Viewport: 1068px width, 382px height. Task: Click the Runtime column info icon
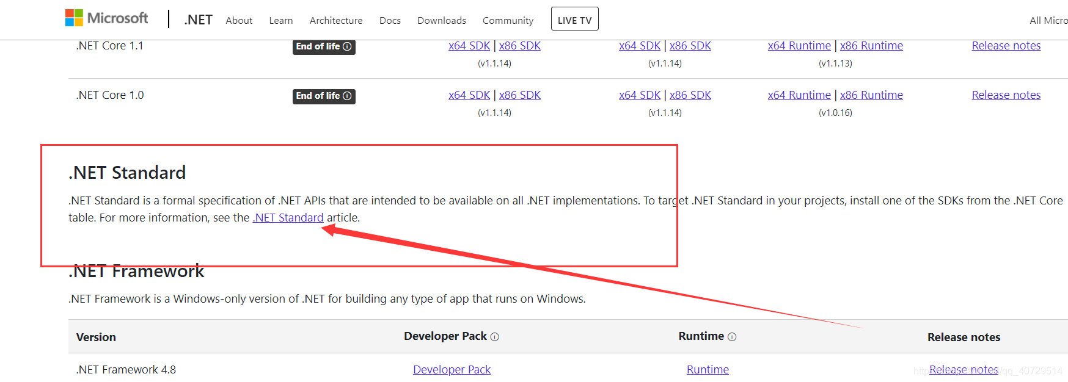pyautogui.click(x=732, y=337)
